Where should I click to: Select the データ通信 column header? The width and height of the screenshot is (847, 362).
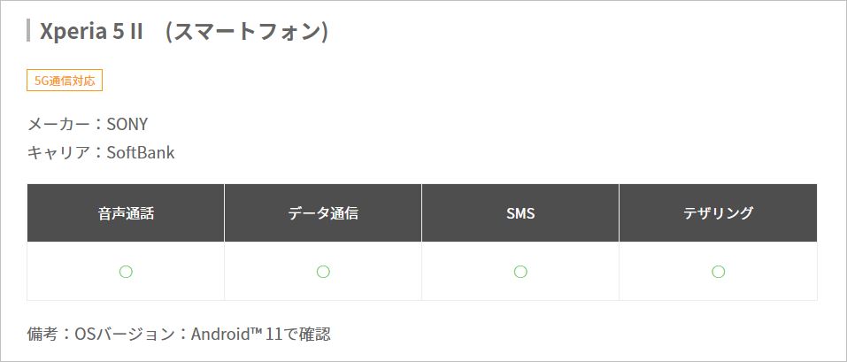(323, 213)
